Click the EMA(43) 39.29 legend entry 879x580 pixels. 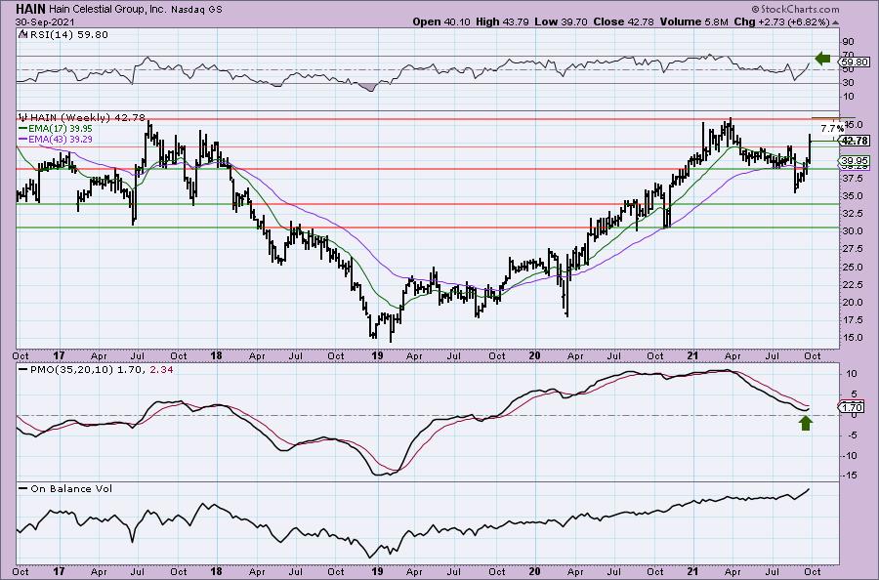pyautogui.click(x=61, y=139)
